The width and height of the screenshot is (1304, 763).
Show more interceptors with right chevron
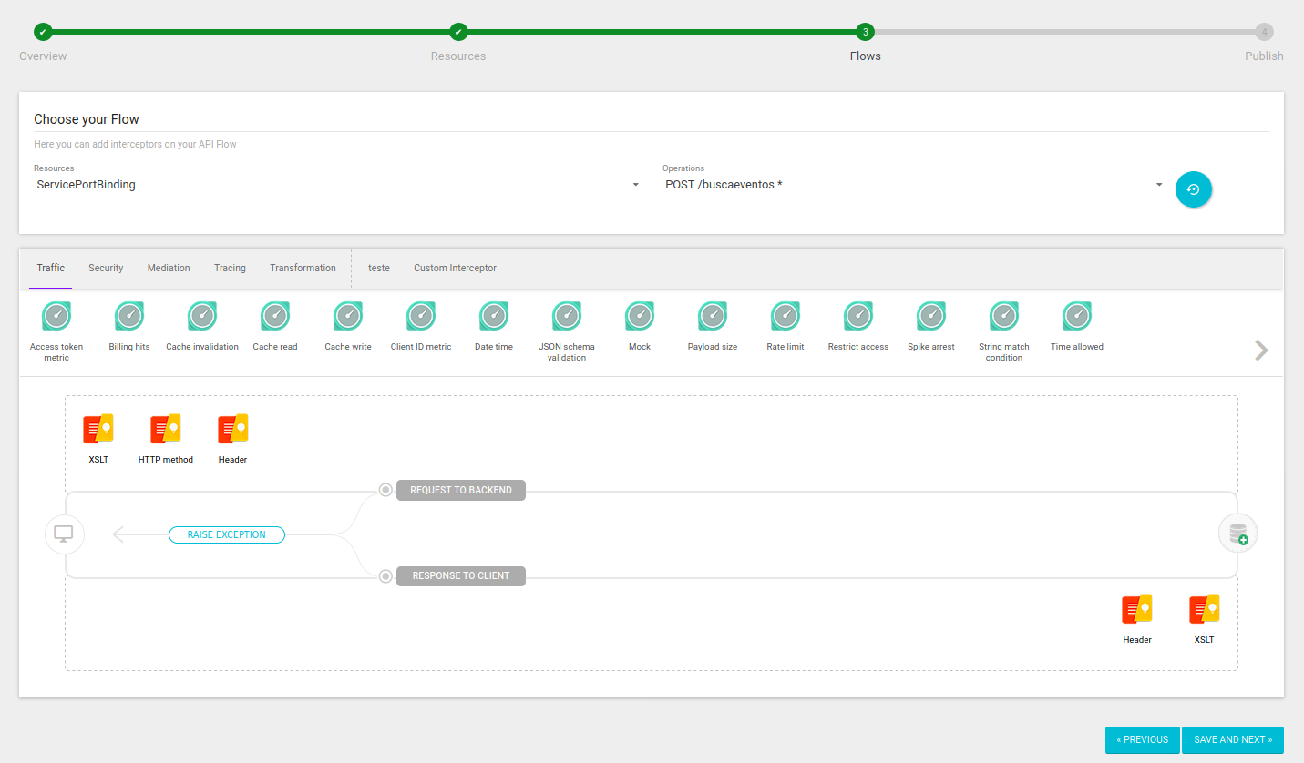pyautogui.click(x=1261, y=351)
